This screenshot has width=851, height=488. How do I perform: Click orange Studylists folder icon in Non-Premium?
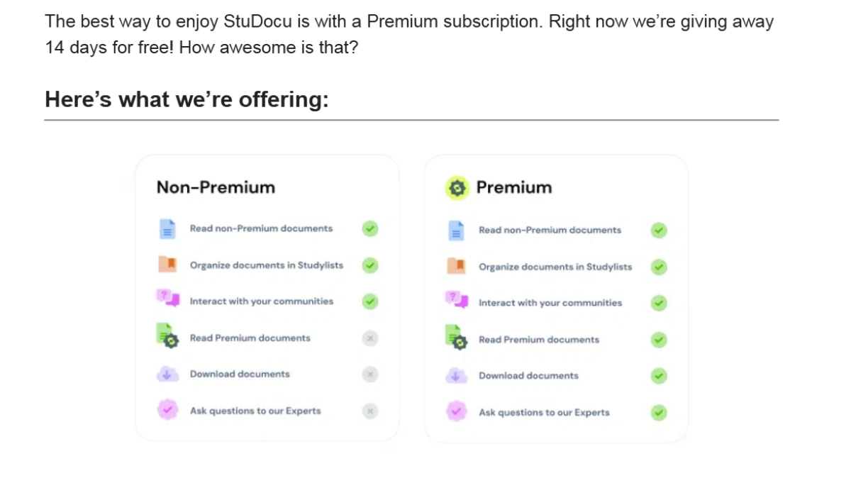click(167, 265)
